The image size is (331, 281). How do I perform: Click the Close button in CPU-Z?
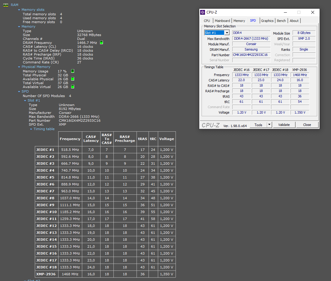pyautogui.click(x=307, y=125)
